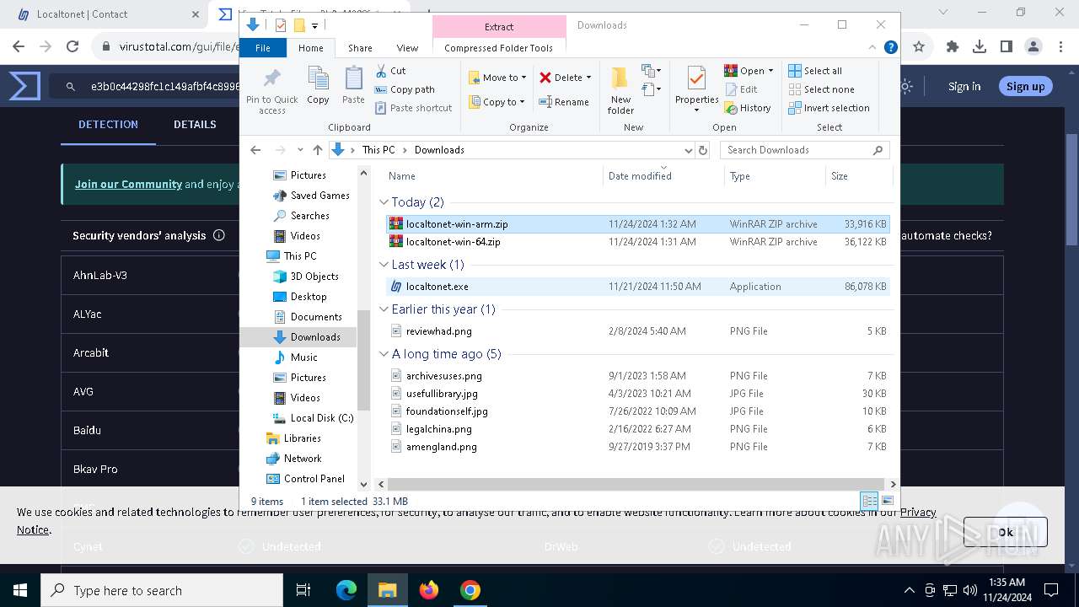The width and height of the screenshot is (1079, 607).
Task: Select localtonet.exe application file
Action: 637,287
